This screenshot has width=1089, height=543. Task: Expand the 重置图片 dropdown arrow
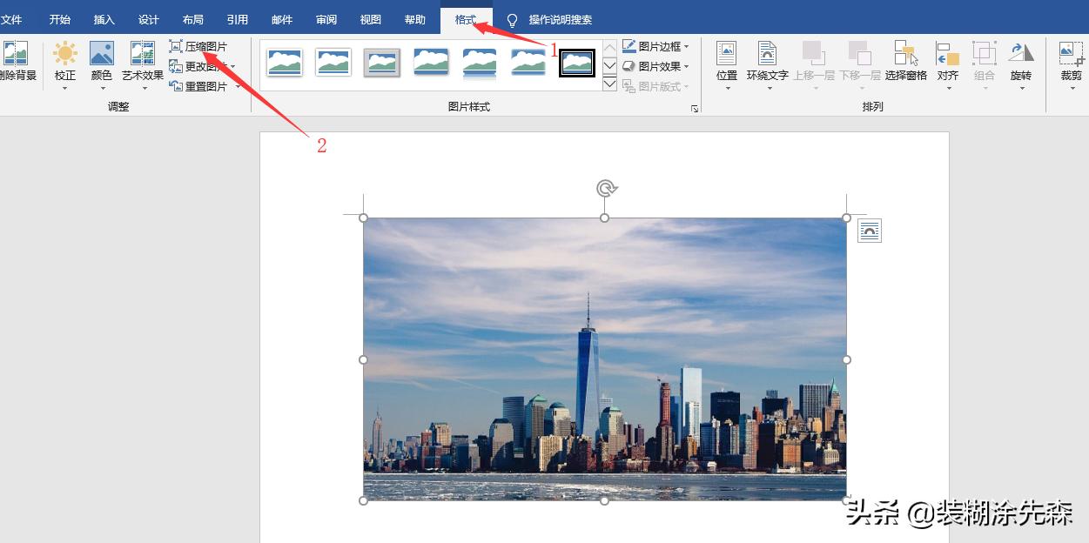click(237, 86)
